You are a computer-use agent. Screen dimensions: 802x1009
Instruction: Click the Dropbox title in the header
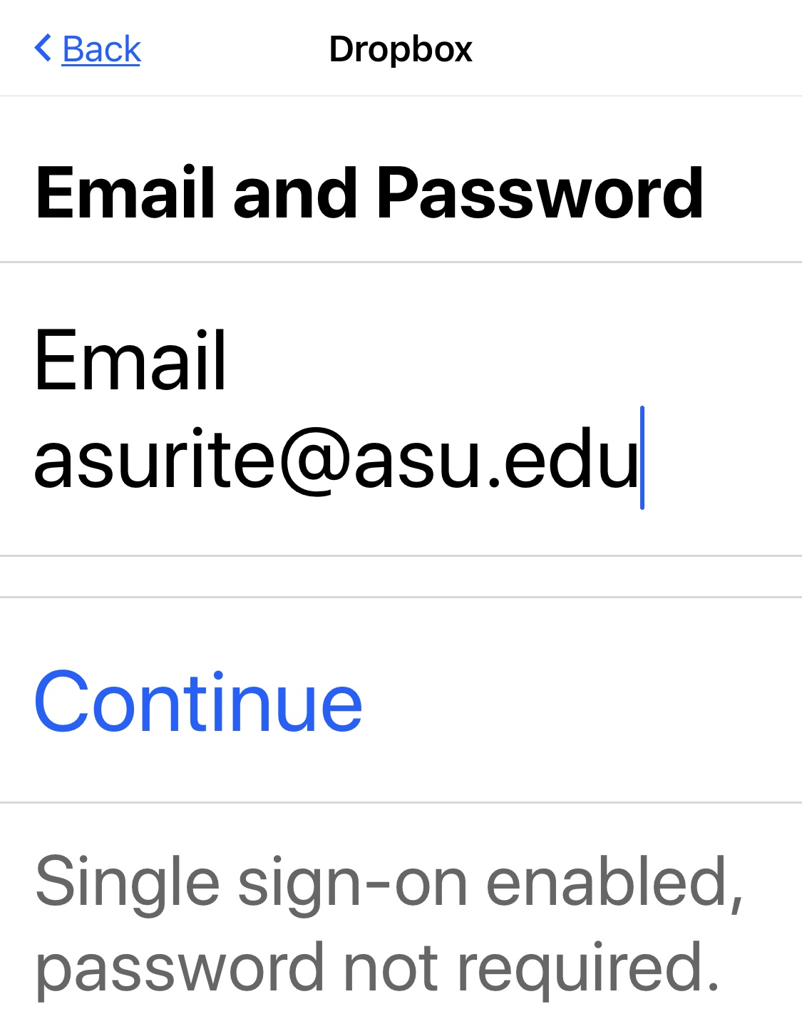(x=401, y=49)
